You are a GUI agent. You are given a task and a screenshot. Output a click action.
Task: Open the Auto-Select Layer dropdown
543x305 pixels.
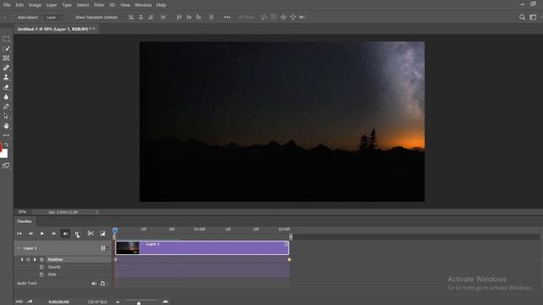pyautogui.click(x=53, y=17)
